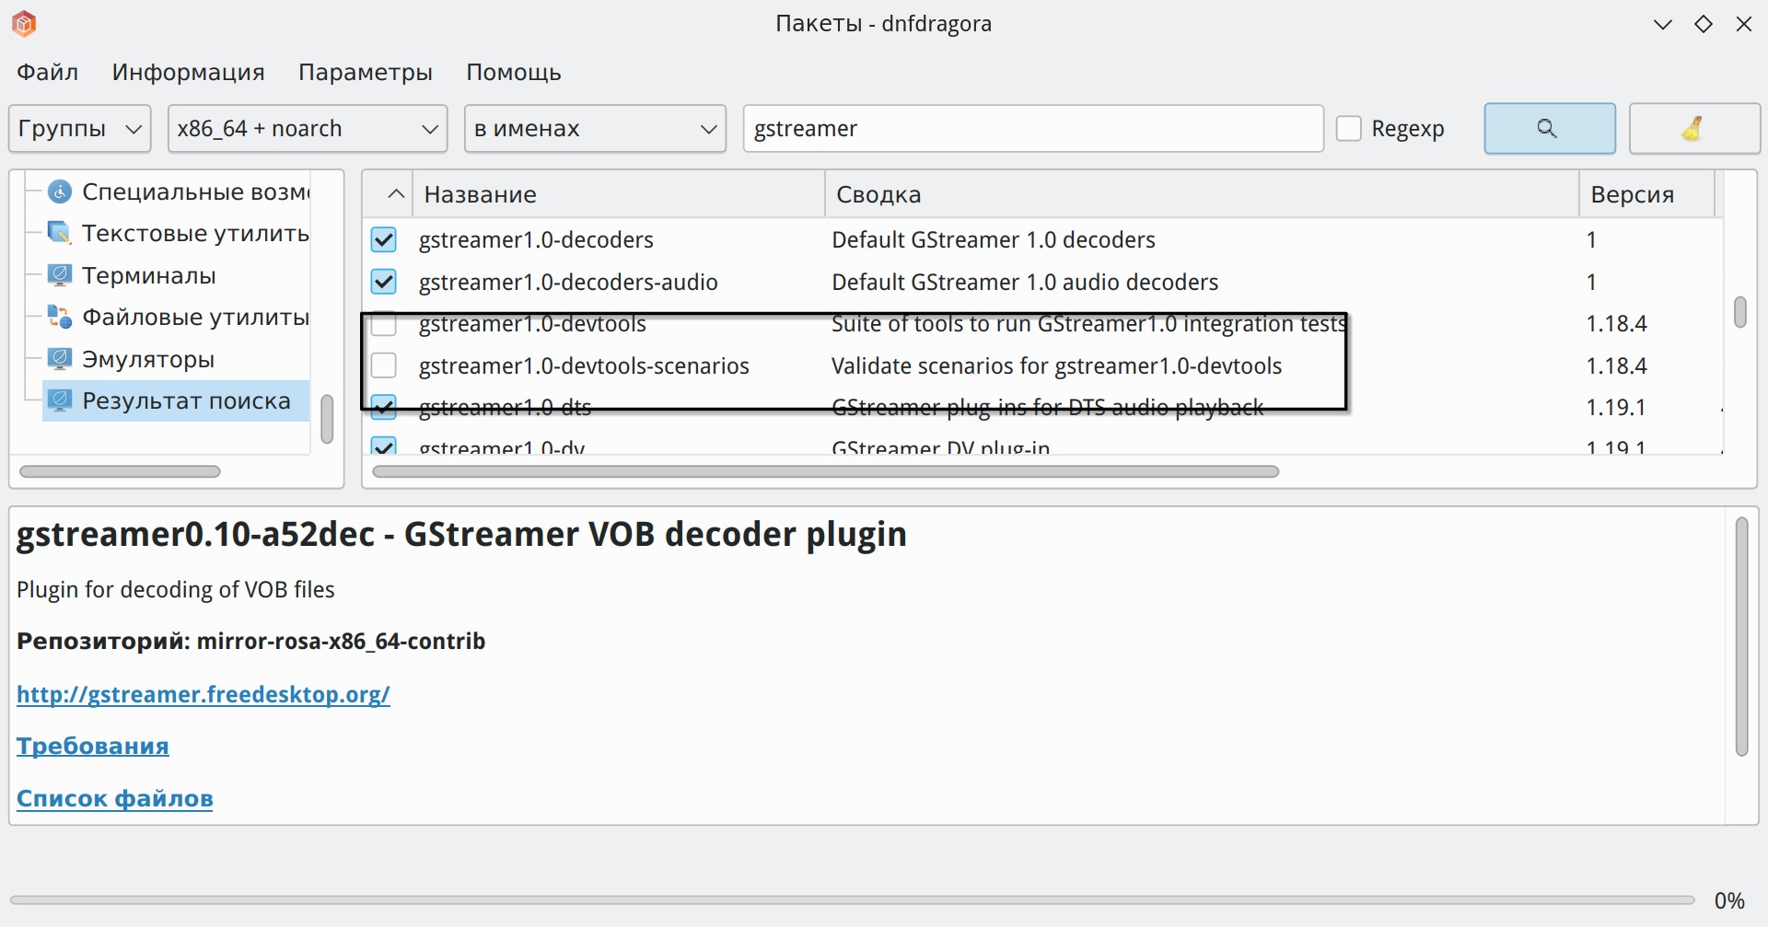Click the Список файлов link
Image resolution: width=1768 pixels, height=927 pixels.
[x=115, y=798]
